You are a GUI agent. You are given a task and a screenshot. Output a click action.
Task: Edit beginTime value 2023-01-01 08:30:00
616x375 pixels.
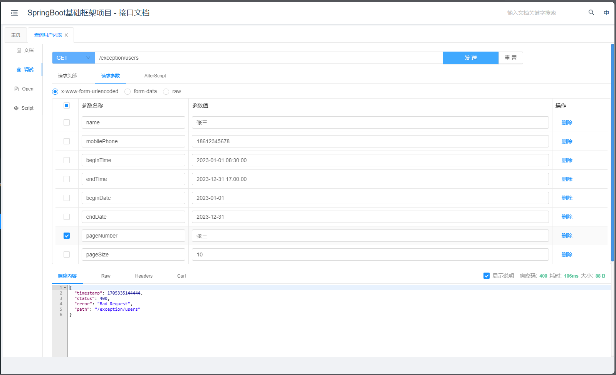(x=370, y=160)
